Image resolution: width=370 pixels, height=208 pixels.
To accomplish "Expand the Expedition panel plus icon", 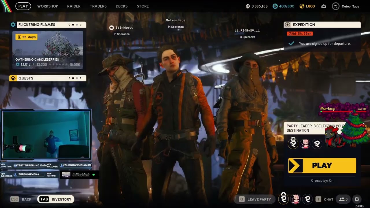I will (287, 25).
